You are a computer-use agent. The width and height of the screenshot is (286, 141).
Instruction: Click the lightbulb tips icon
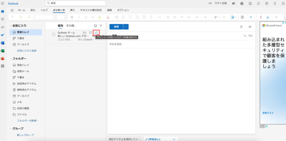[x=275, y=3]
